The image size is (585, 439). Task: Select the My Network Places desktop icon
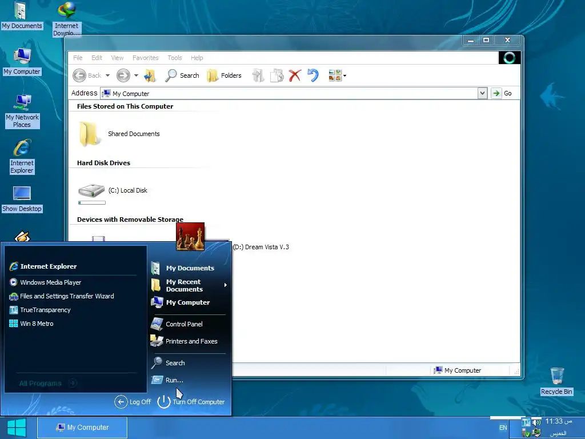[x=22, y=111]
